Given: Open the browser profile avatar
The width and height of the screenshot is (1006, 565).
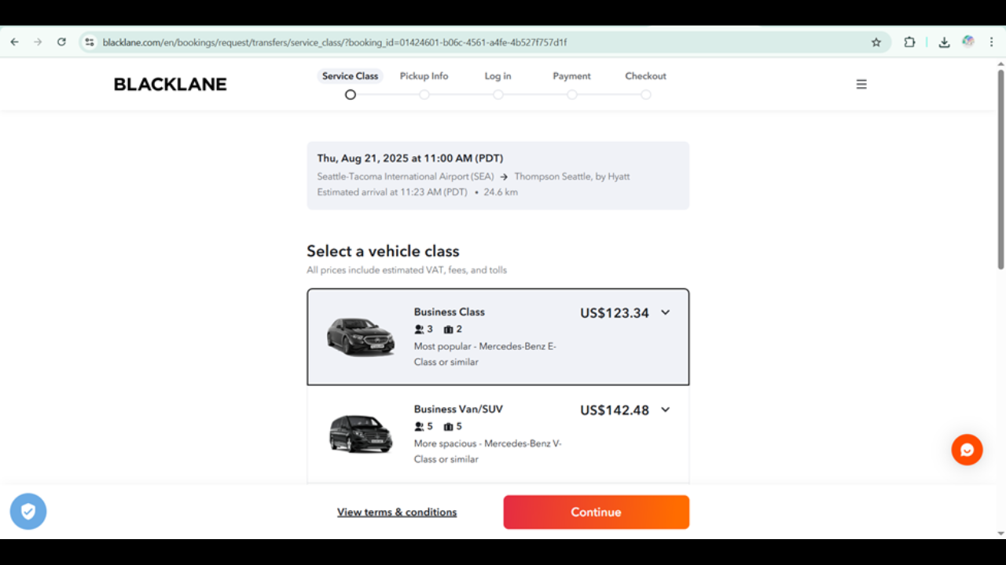Looking at the screenshot, I should point(968,42).
